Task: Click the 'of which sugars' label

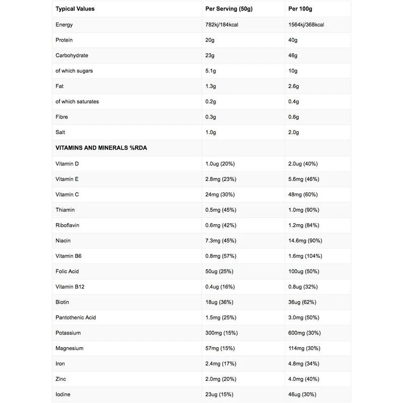Action: click(74, 71)
